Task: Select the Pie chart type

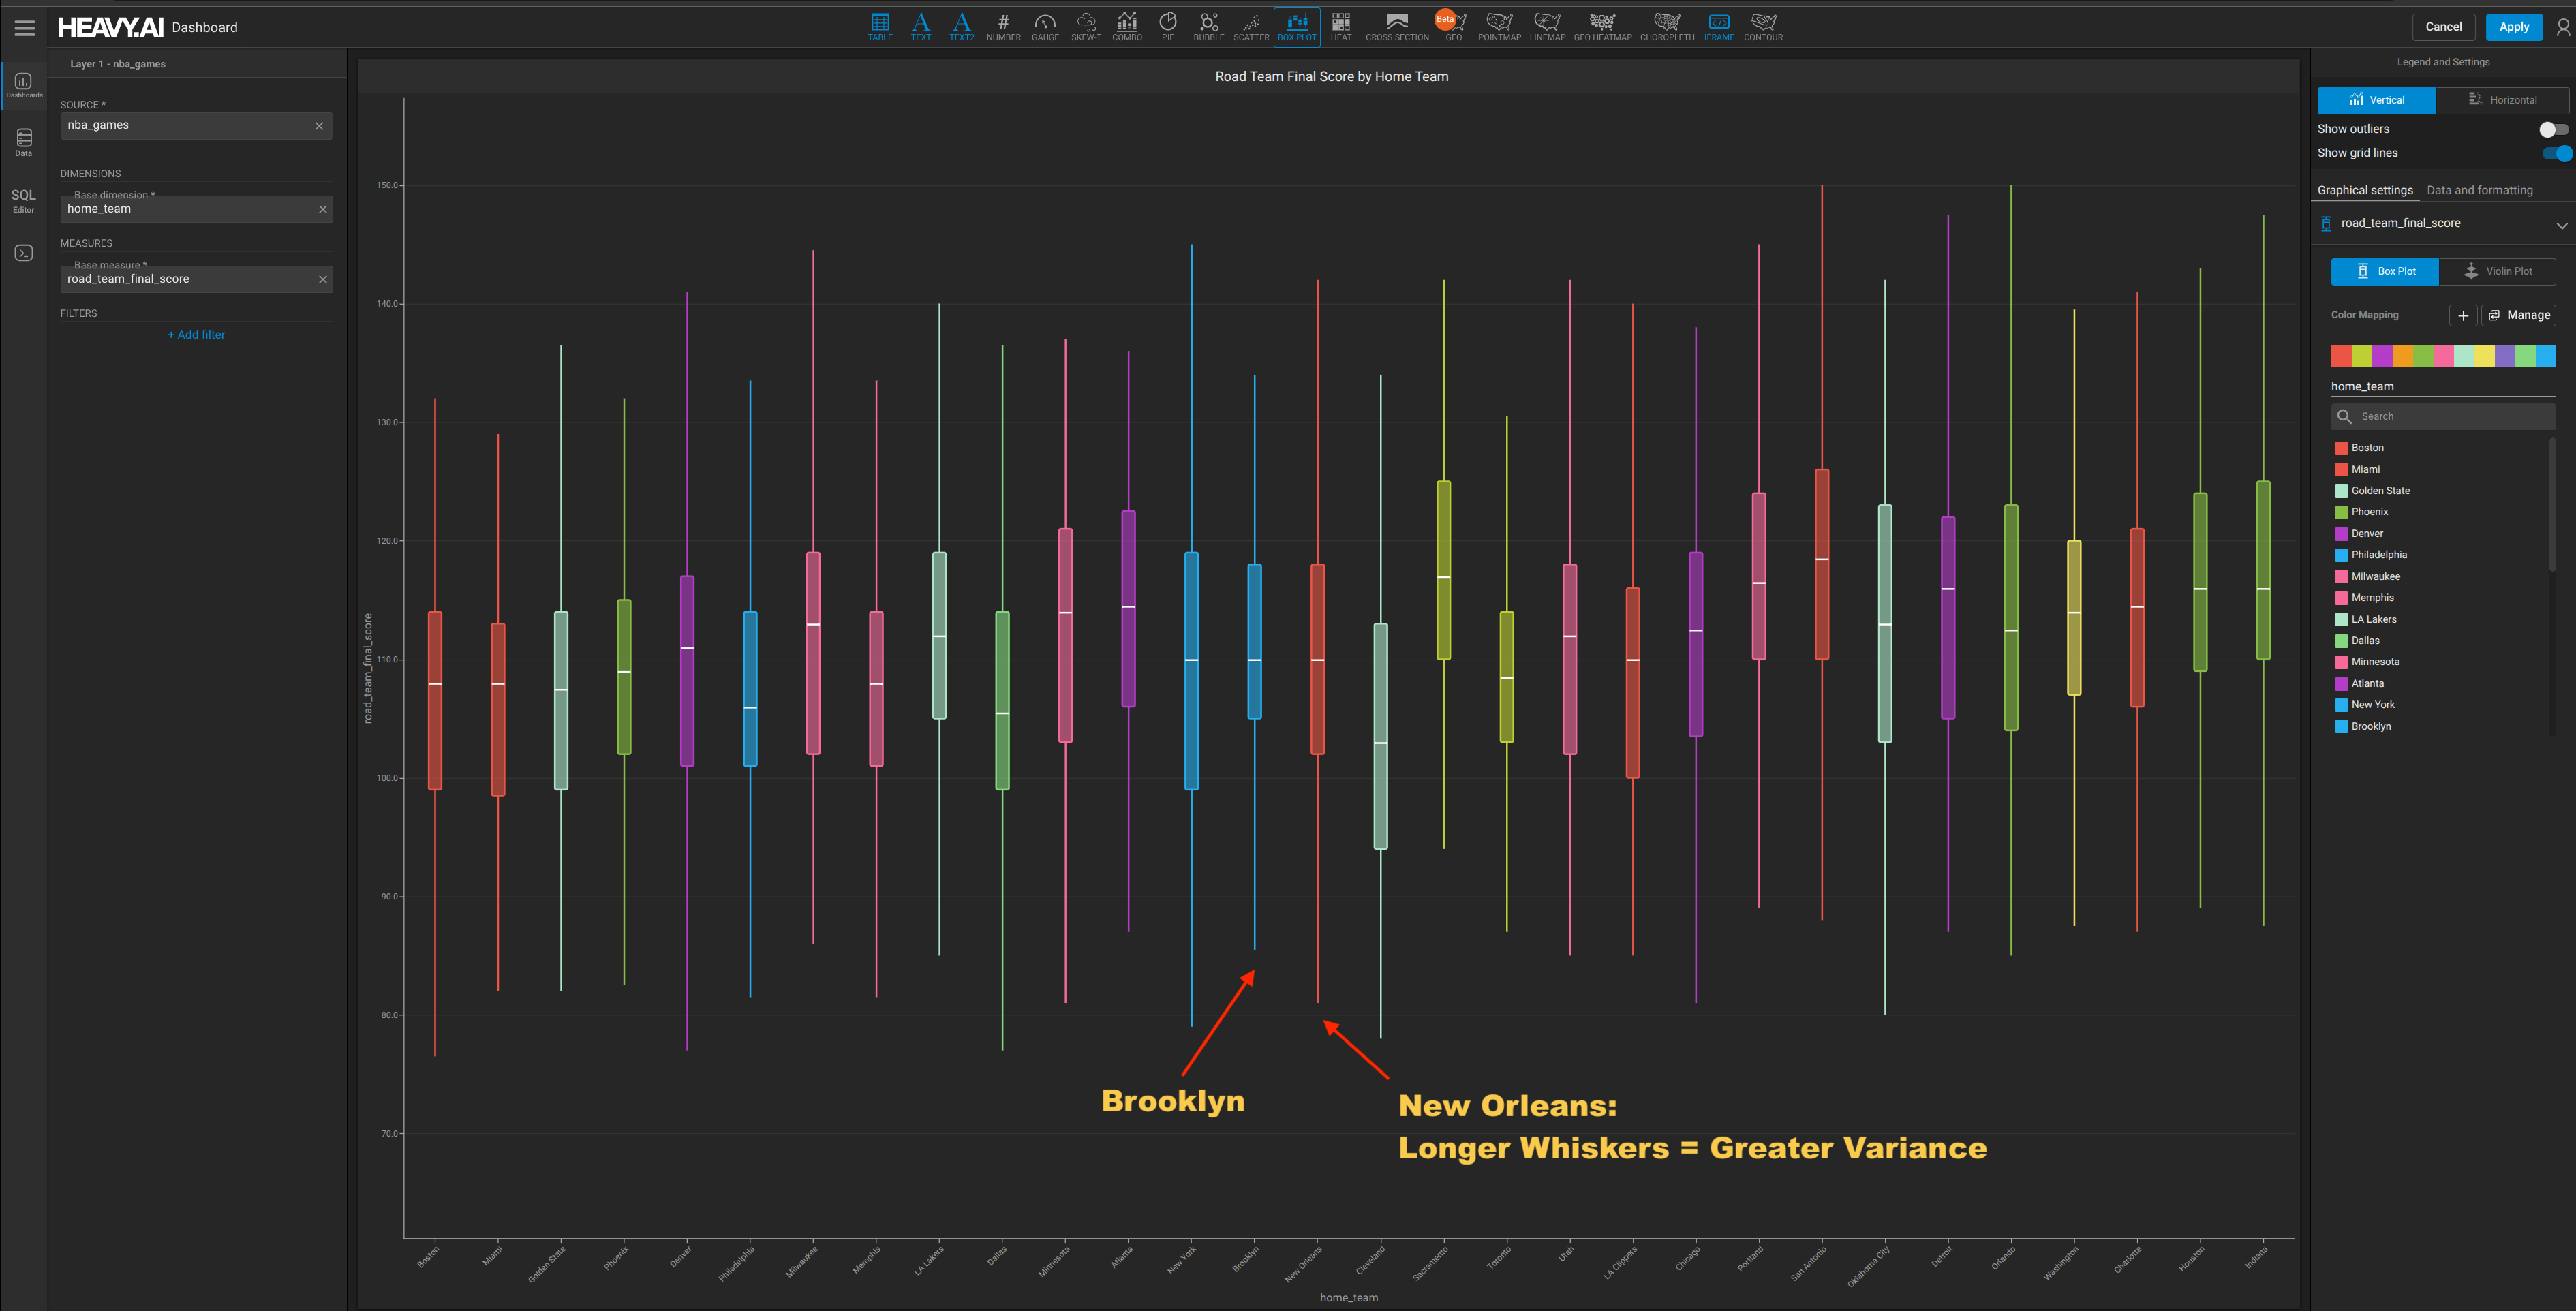Action: click(x=1167, y=26)
